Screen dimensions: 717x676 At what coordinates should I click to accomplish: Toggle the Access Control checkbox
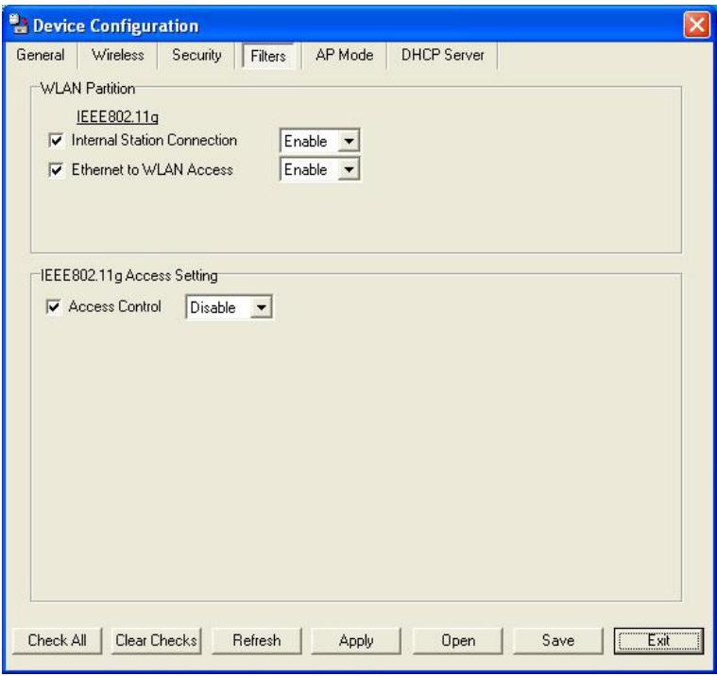pos(54,306)
